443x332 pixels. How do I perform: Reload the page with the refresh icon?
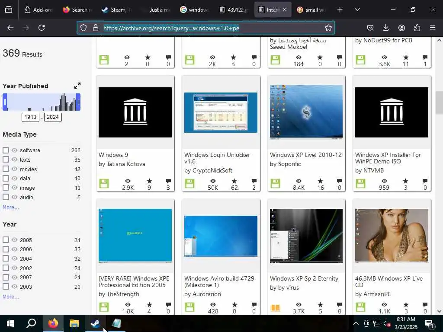42,28
